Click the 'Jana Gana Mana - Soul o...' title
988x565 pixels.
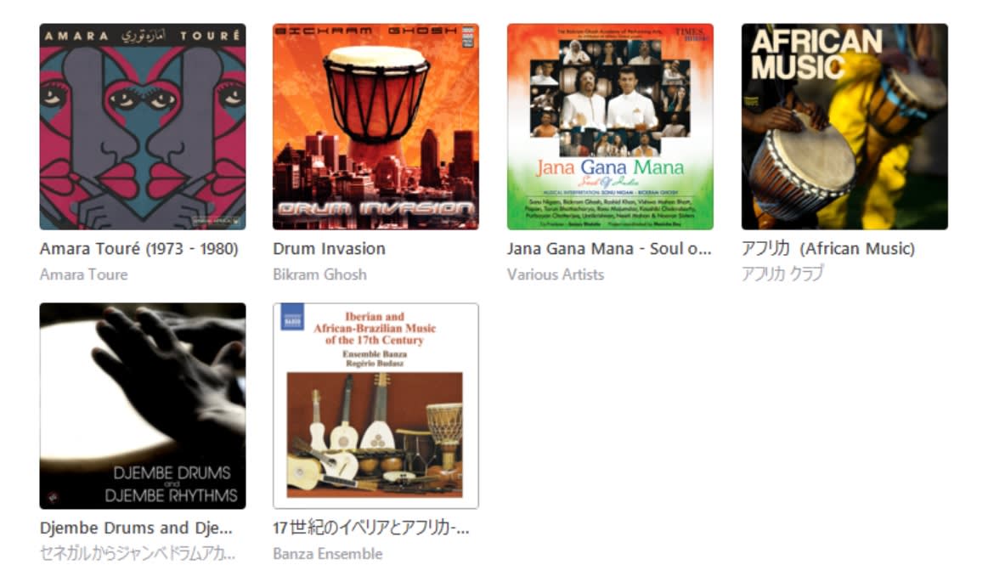coord(609,249)
